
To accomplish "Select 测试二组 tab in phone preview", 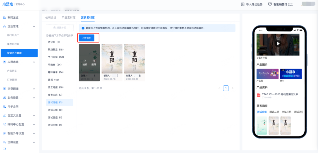I will [x=274, y=112].
